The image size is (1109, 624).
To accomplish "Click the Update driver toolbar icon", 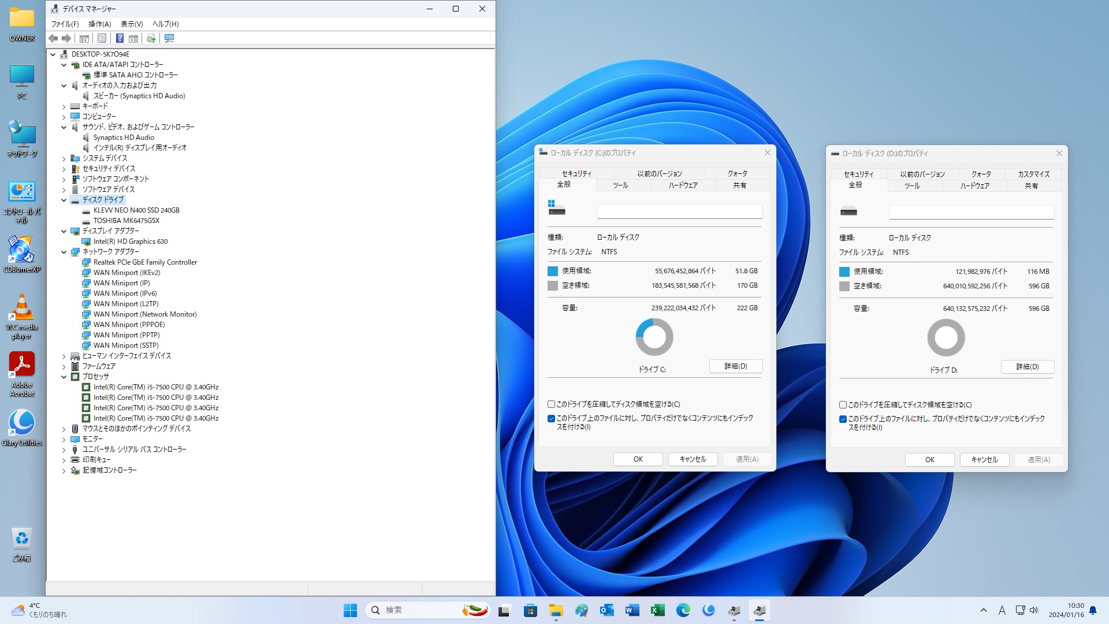I will click(x=151, y=38).
